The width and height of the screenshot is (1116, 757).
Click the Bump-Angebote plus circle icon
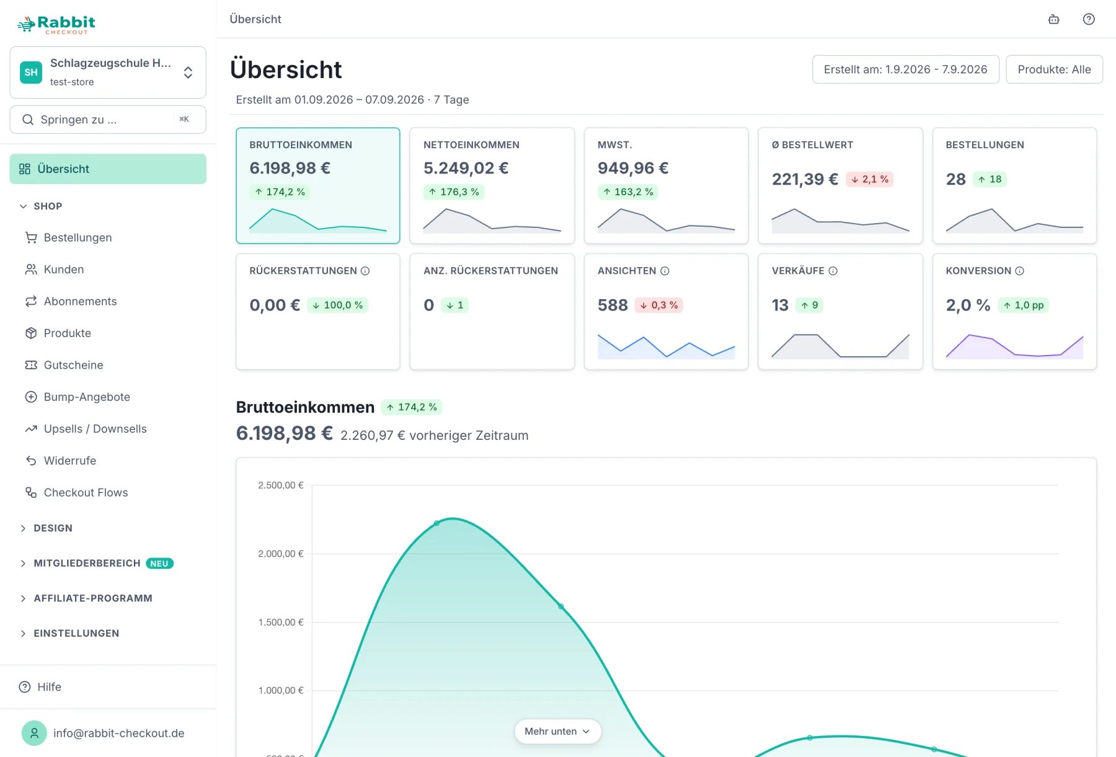tap(31, 397)
